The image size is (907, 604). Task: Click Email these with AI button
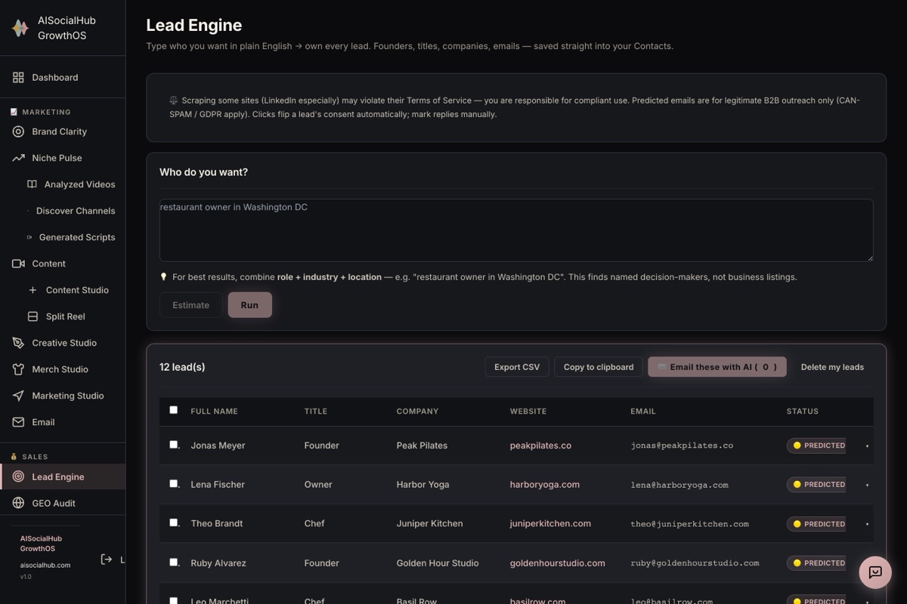click(x=717, y=367)
